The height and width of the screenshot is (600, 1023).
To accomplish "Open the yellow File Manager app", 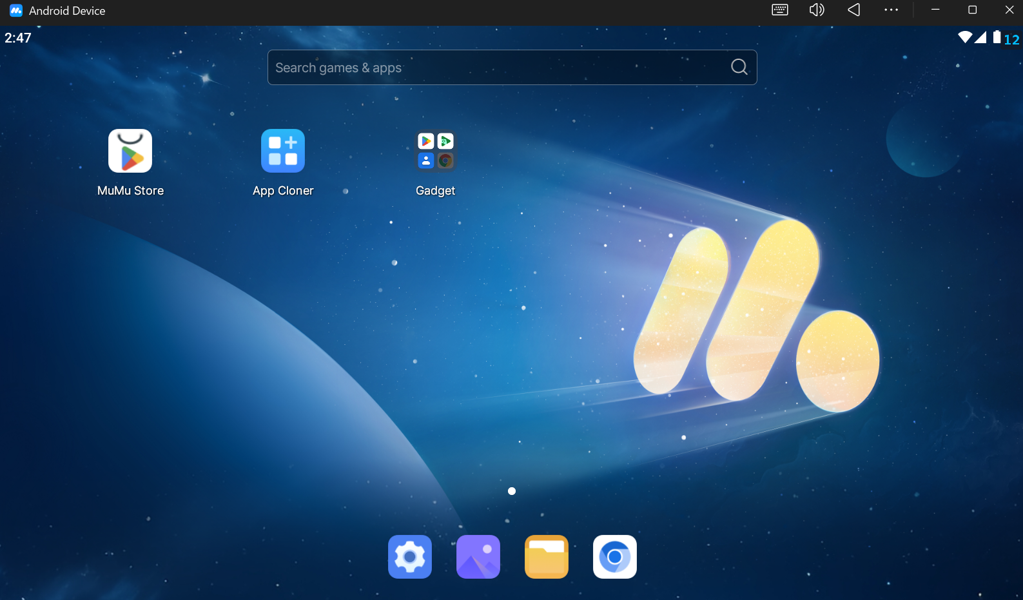I will coord(547,557).
